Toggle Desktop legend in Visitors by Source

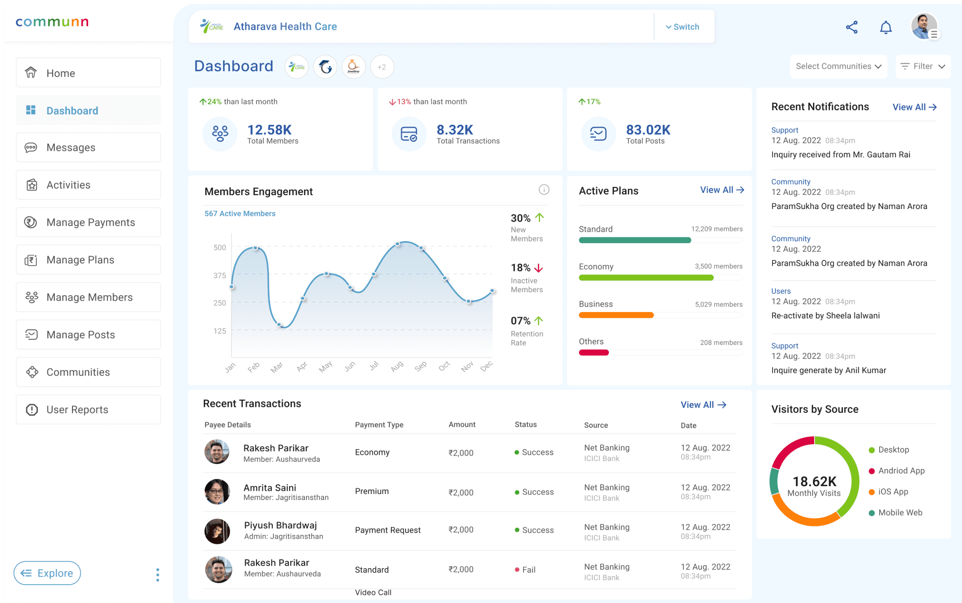click(x=893, y=450)
